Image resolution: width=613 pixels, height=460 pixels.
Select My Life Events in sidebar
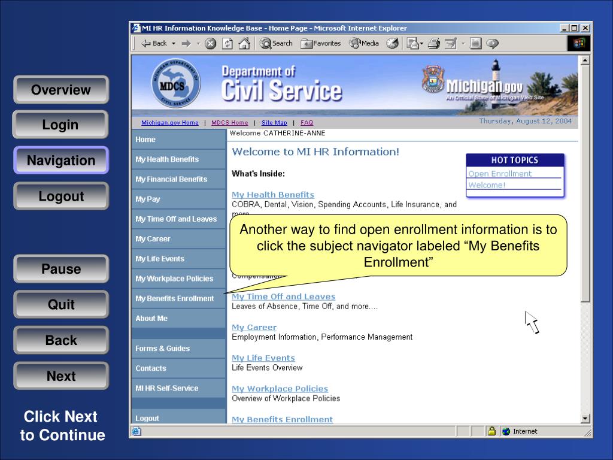(x=178, y=259)
